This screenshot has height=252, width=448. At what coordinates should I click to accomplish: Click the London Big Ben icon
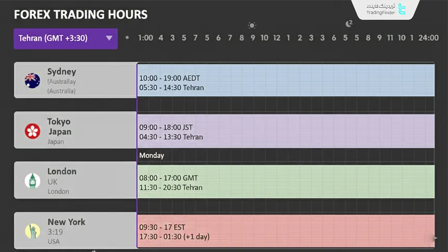point(32,181)
